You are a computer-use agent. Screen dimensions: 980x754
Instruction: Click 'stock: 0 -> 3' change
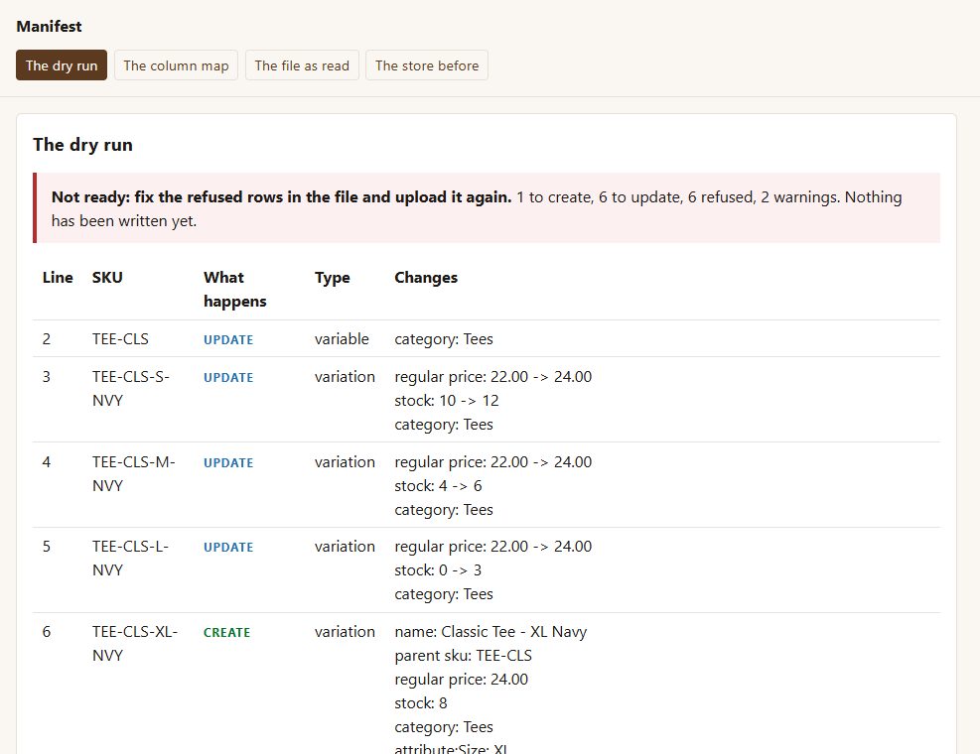[438, 570]
